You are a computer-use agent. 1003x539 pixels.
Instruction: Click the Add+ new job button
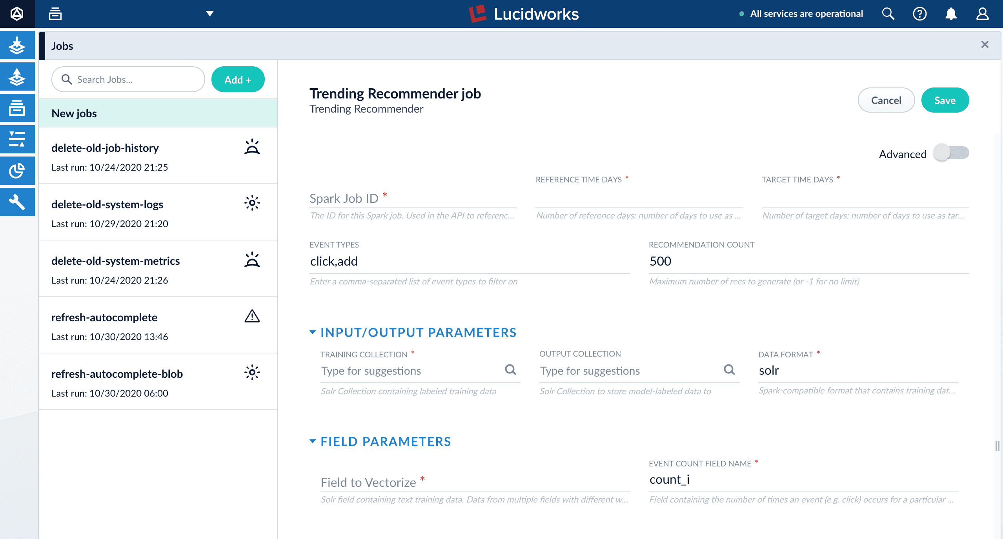237,79
